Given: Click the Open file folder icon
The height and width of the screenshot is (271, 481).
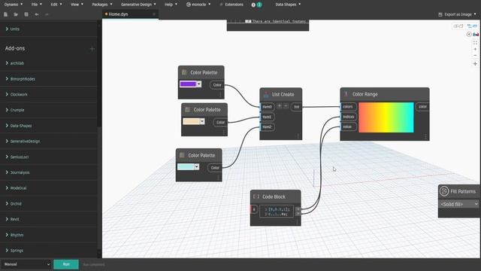Looking at the screenshot, I should click(x=16, y=14).
